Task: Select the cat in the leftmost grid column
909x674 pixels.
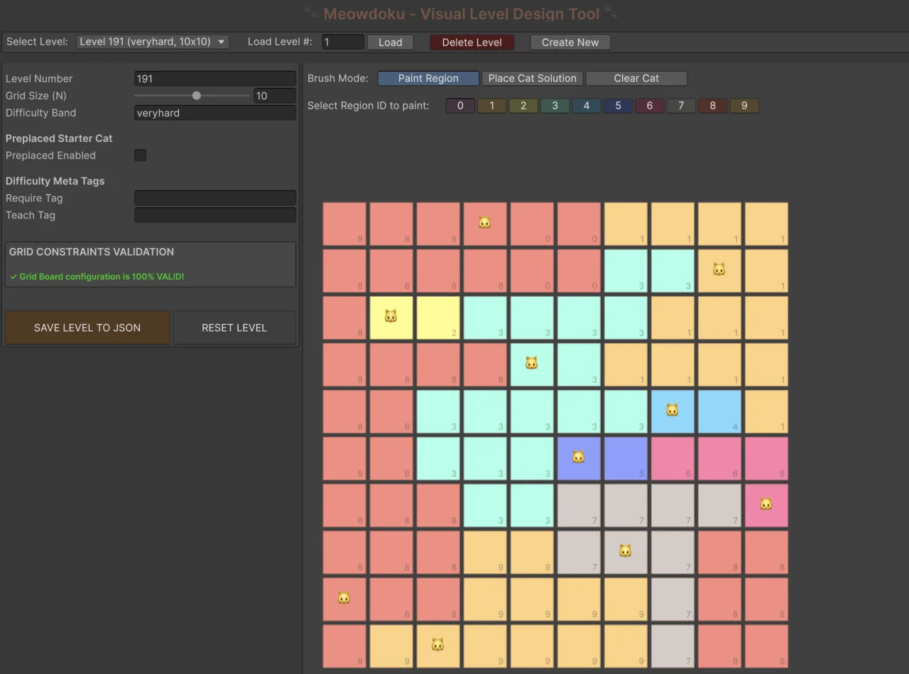Action: [x=344, y=598]
